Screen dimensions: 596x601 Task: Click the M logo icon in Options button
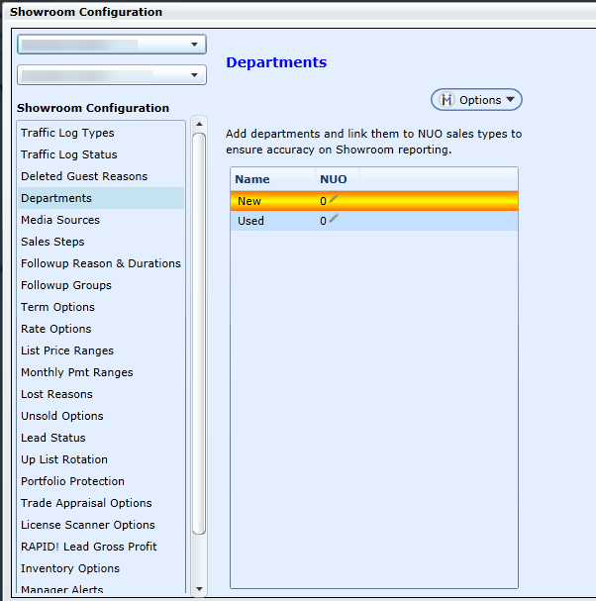[x=446, y=100]
